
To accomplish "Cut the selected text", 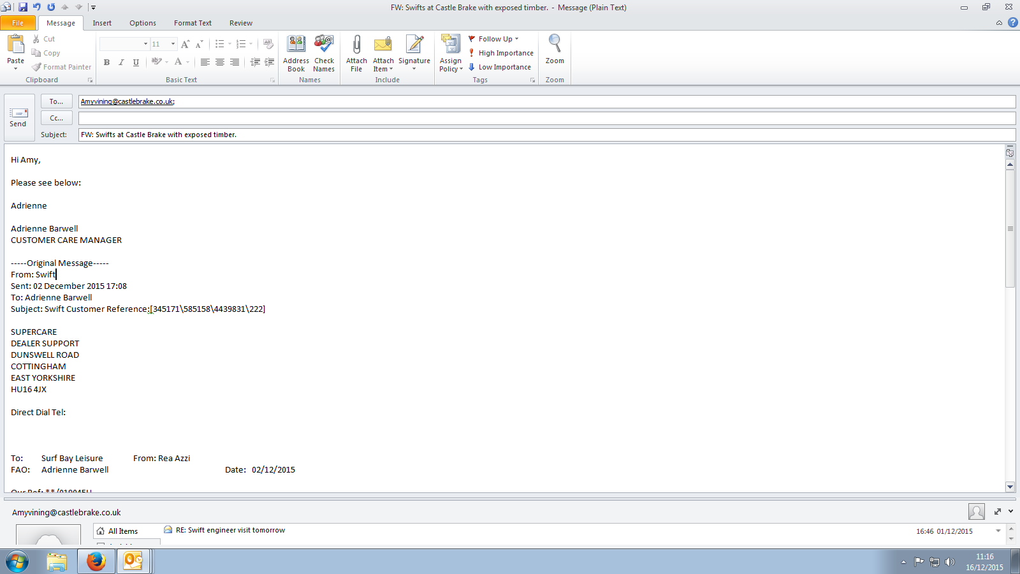I will [43, 39].
